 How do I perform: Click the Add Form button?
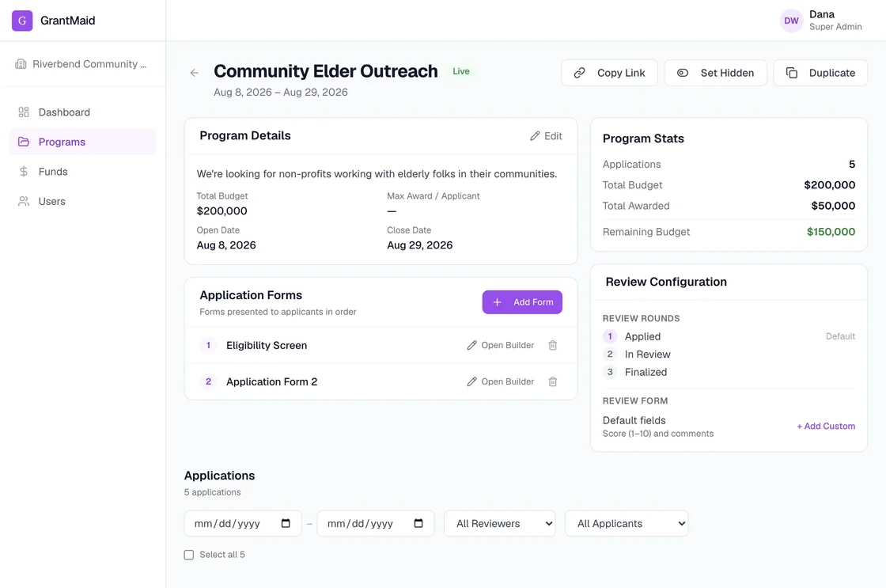click(522, 302)
